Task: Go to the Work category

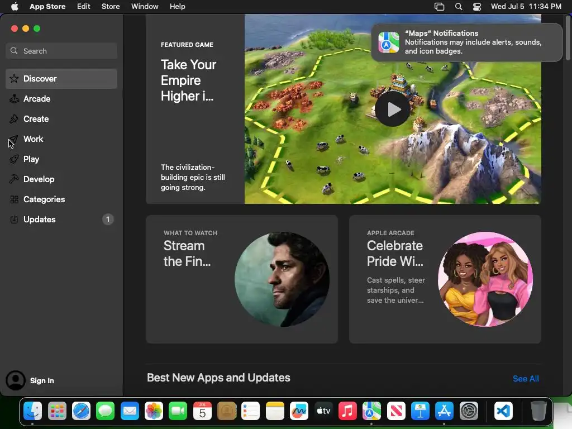Action: 61,139
